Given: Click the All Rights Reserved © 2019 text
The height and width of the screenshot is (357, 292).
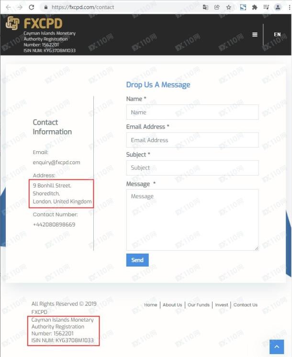Looking at the screenshot, I should pyautogui.click(x=64, y=304).
